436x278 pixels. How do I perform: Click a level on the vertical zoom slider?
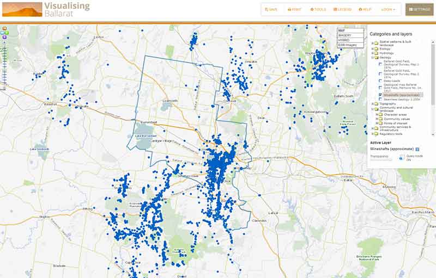(x=4, y=64)
